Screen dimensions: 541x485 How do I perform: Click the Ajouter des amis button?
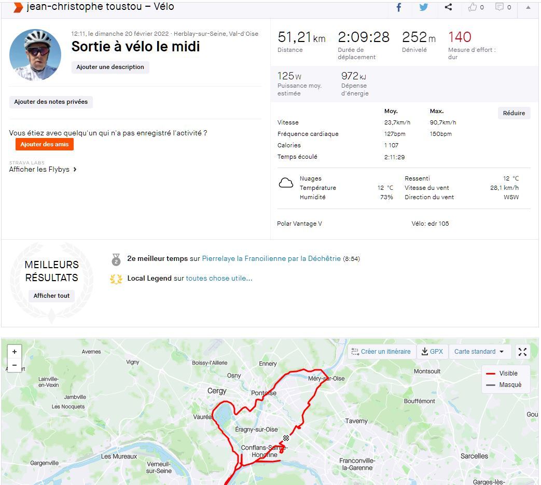click(x=44, y=144)
